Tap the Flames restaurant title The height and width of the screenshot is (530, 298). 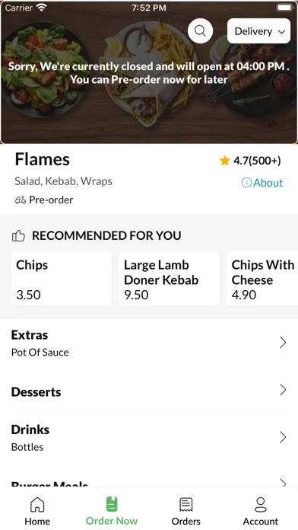click(42, 159)
